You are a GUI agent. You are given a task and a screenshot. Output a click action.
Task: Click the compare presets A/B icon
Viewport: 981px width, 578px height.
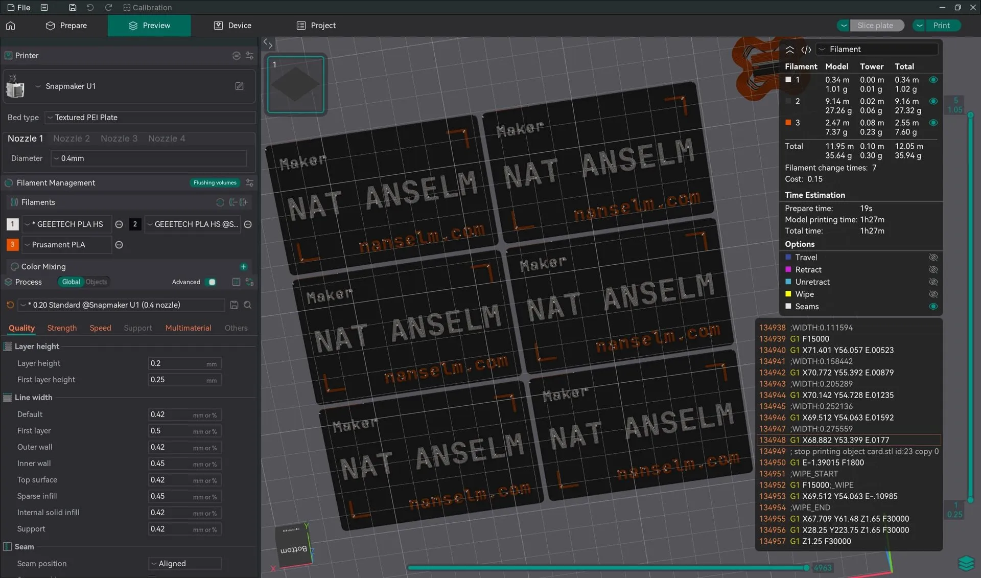click(250, 282)
